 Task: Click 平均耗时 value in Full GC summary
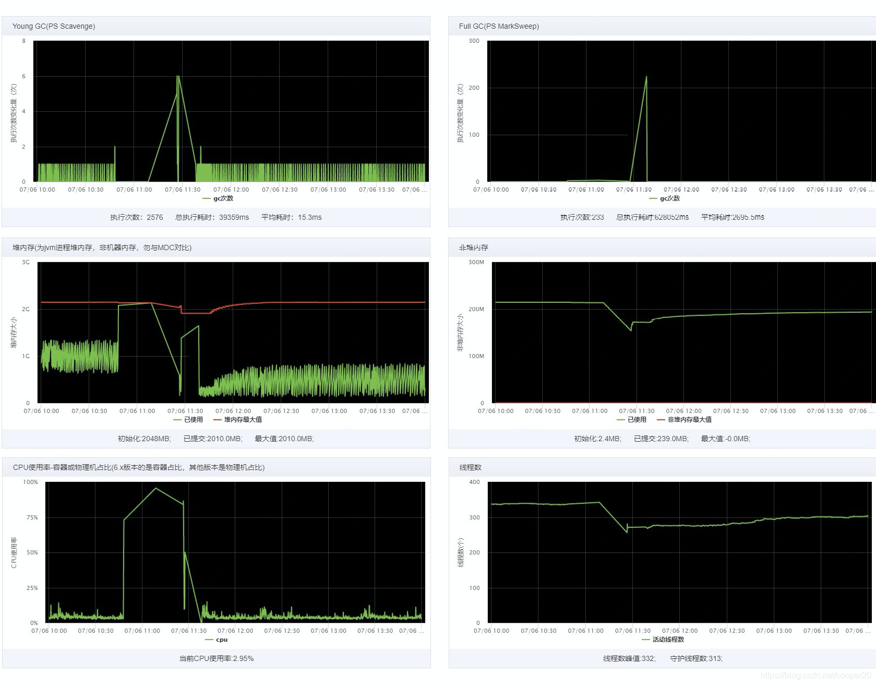click(x=733, y=217)
